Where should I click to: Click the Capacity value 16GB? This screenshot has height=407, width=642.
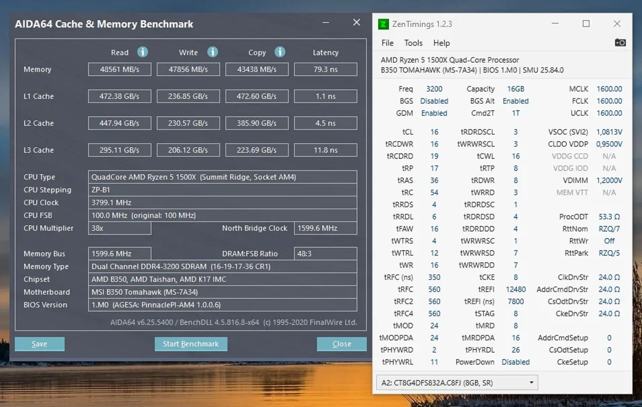(x=515, y=89)
